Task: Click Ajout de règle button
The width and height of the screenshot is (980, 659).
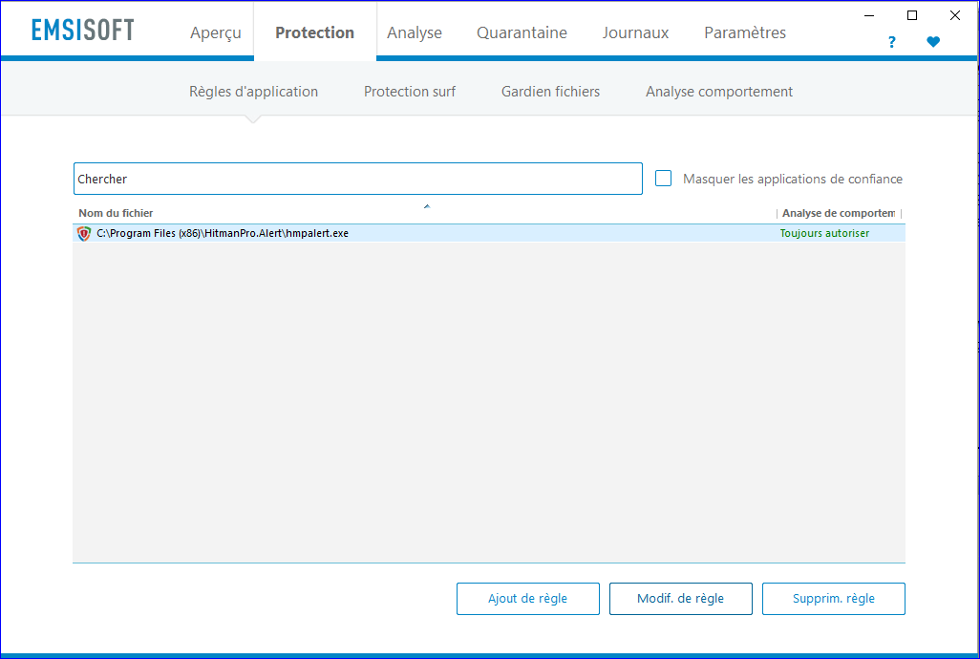Action: pyautogui.click(x=528, y=599)
